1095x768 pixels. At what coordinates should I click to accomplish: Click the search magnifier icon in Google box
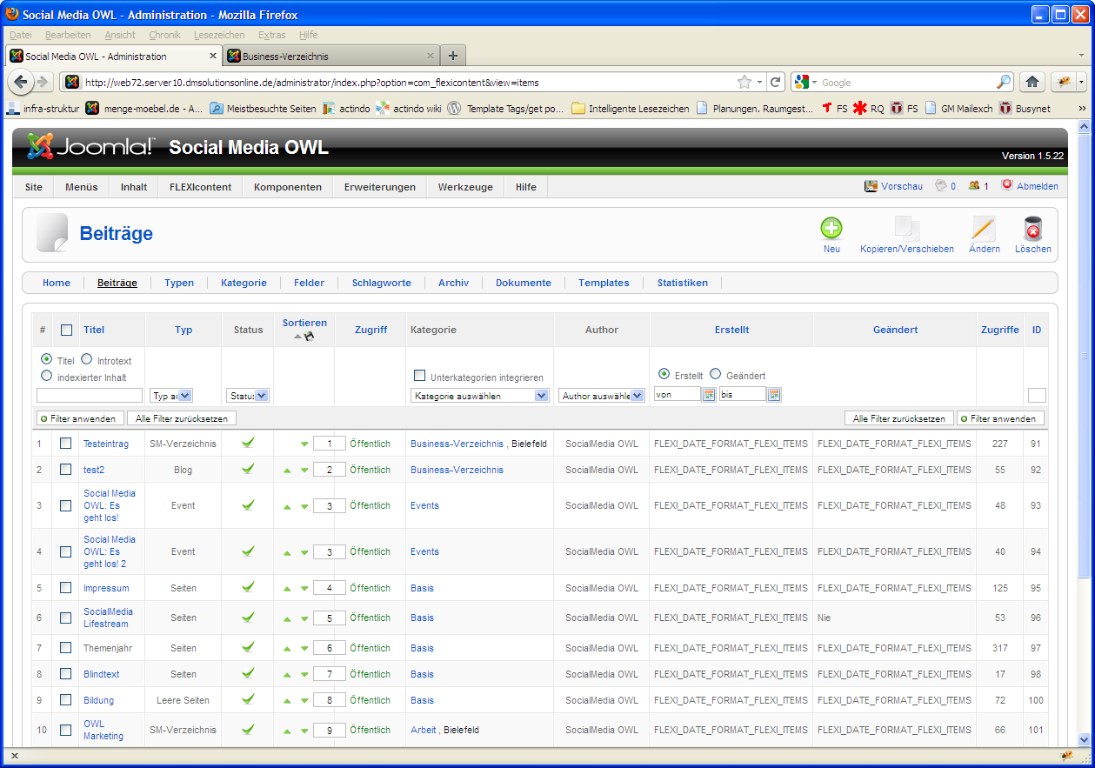point(1003,82)
